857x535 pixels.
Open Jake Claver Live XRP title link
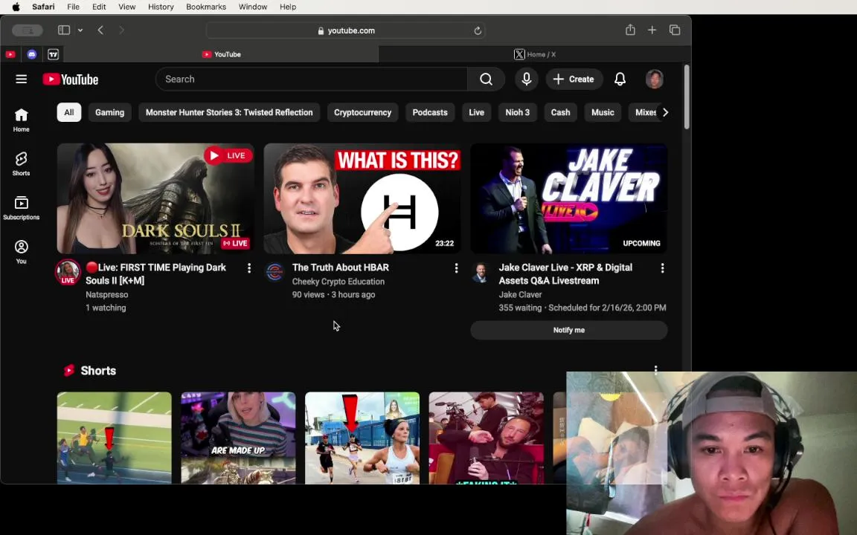click(565, 274)
